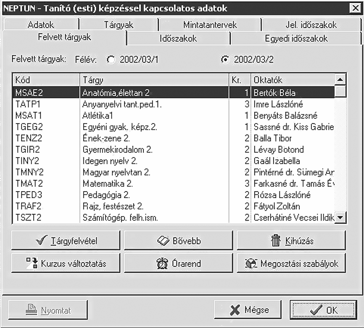The height and width of the screenshot is (328, 364).
Task: Open the Jel. időszakok tab
Action: pyautogui.click(x=311, y=25)
